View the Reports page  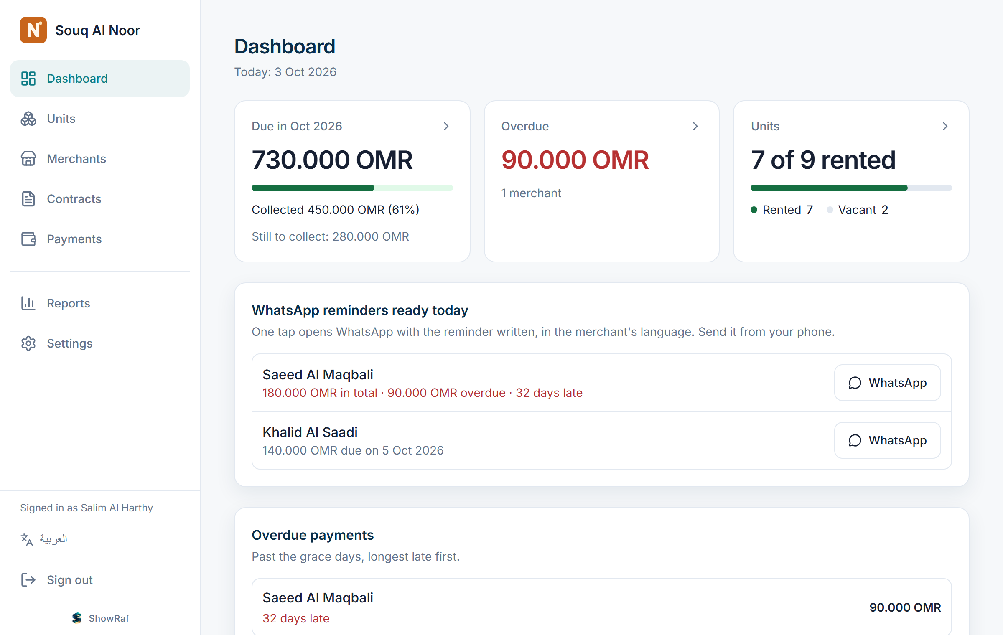click(100, 303)
